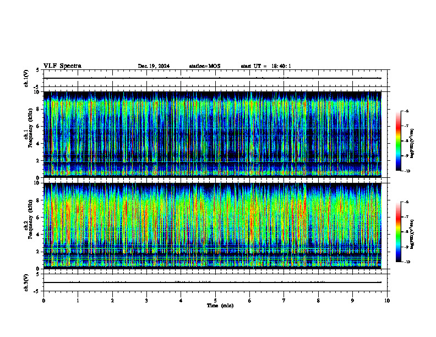Click time axis tick label "1"
This screenshot has height=337, width=436.
[x=78, y=301]
